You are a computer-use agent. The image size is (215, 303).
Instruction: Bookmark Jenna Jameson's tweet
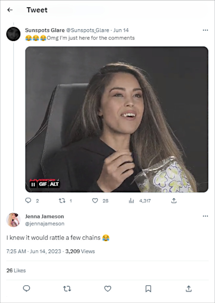pos(148,289)
